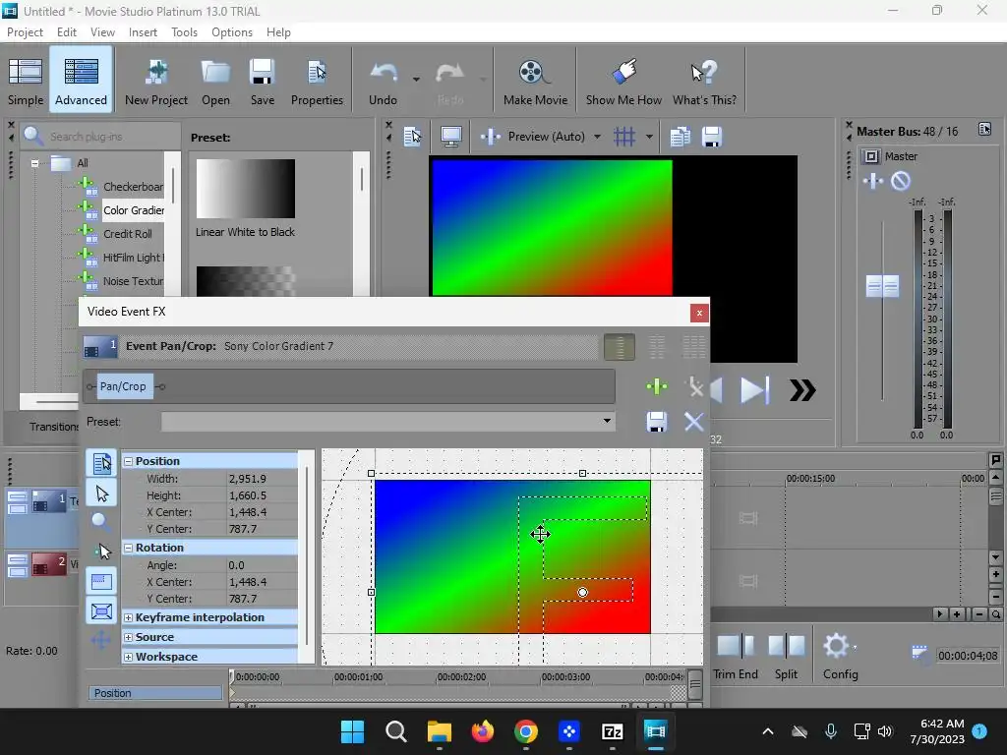Expand the Workspace property group
This screenshot has width=1007, height=755.
point(129,657)
